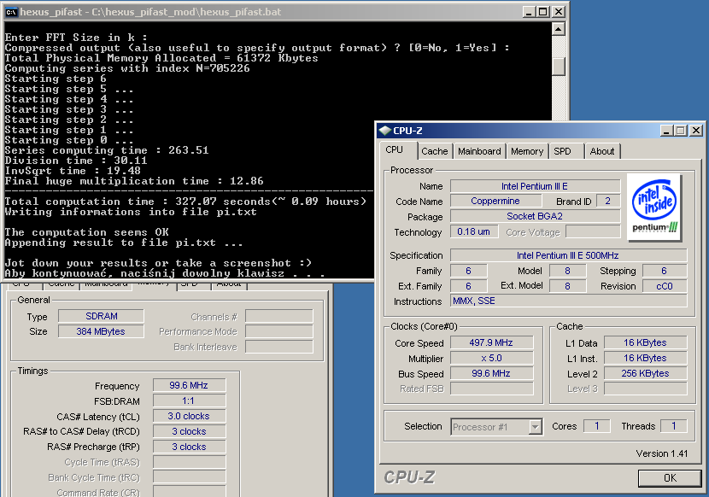Click the Threads value field
Viewport: 709px width, 497px height.
point(674,426)
